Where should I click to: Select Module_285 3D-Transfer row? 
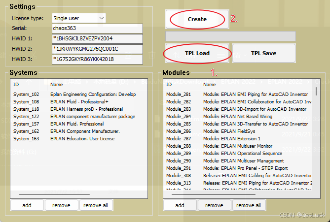pyautogui.click(x=238, y=124)
